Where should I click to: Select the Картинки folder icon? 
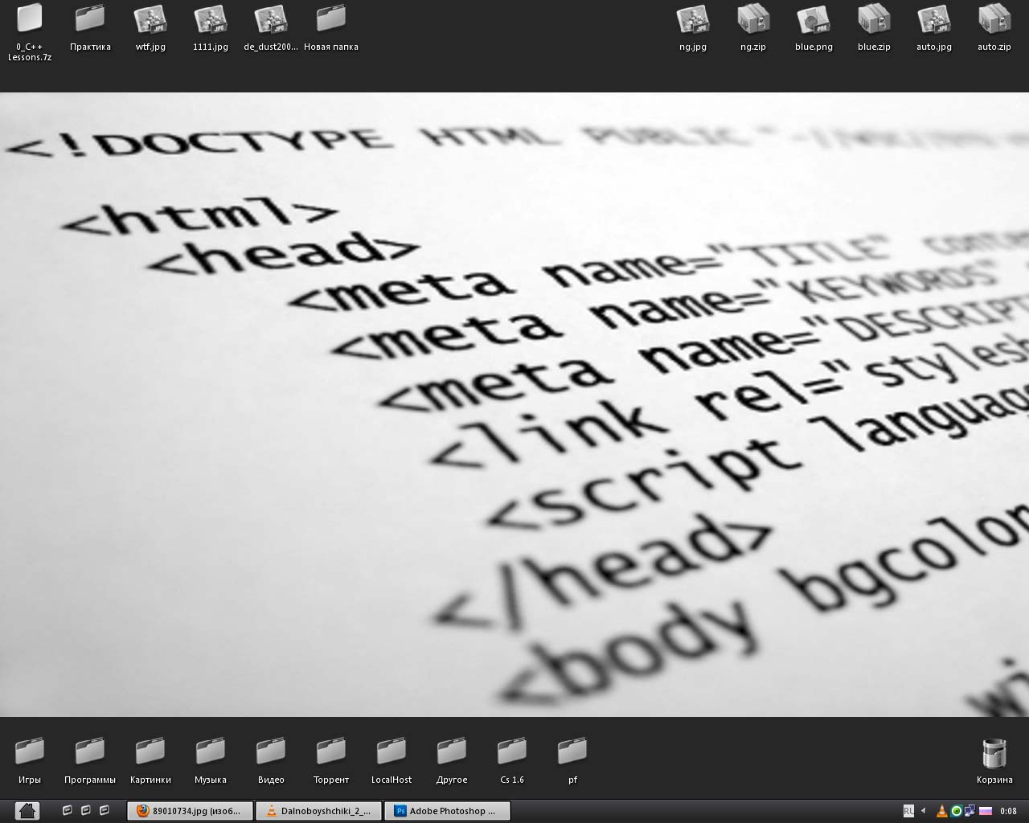coord(150,751)
